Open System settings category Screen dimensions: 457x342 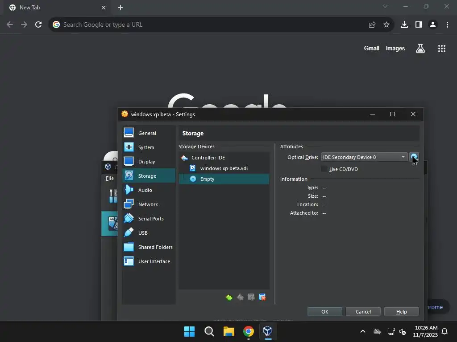(x=149, y=147)
